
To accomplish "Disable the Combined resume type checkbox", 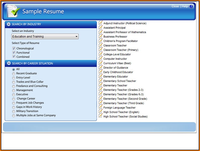I will click(14, 57).
